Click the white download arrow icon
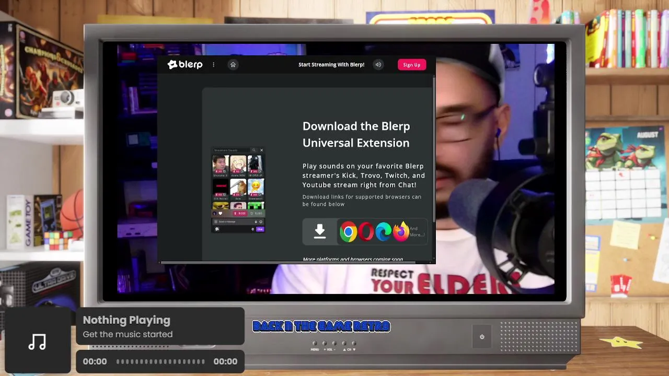The height and width of the screenshot is (376, 669). (x=320, y=231)
